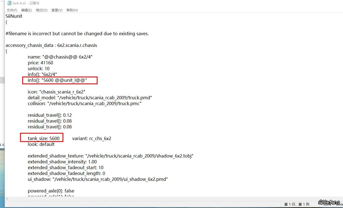Click the Notepad icon in the title bar
The width and height of the screenshot is (343, 208).
coord(9,3)
